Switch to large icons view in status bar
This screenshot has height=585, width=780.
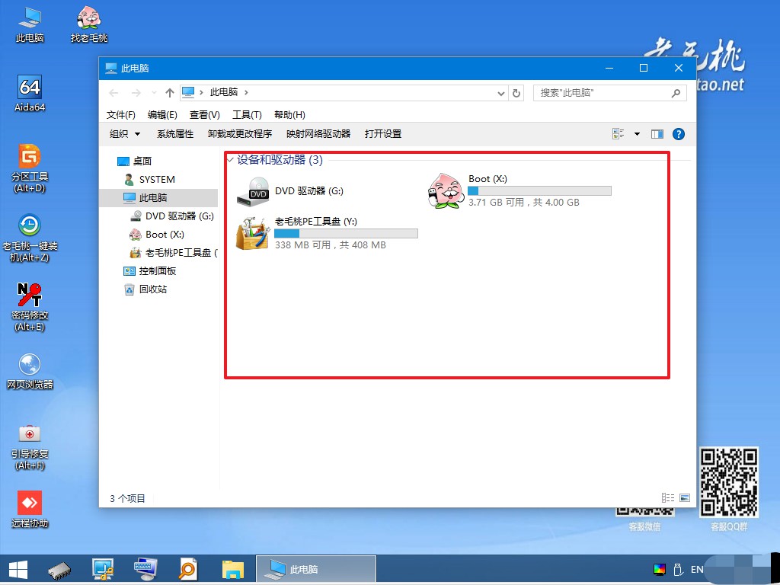point(685,498)
